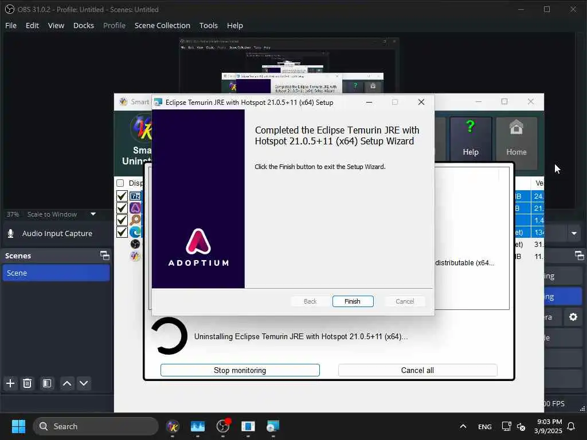The image size is (587, 440).
Task: Click the Adoptium icon in program list
Action: pyautogui.click(x=135, y=207)
